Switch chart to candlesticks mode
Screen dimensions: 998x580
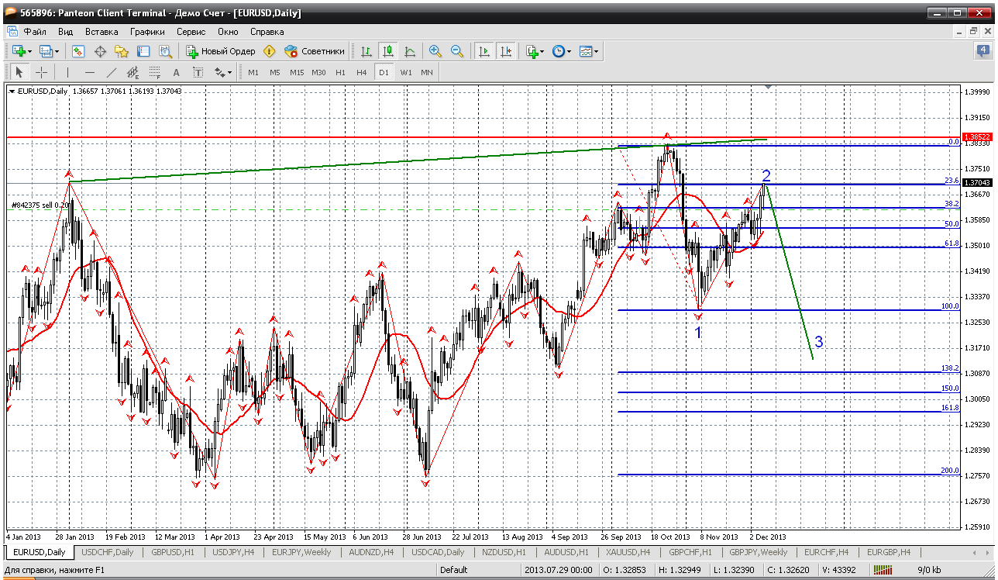388,51
